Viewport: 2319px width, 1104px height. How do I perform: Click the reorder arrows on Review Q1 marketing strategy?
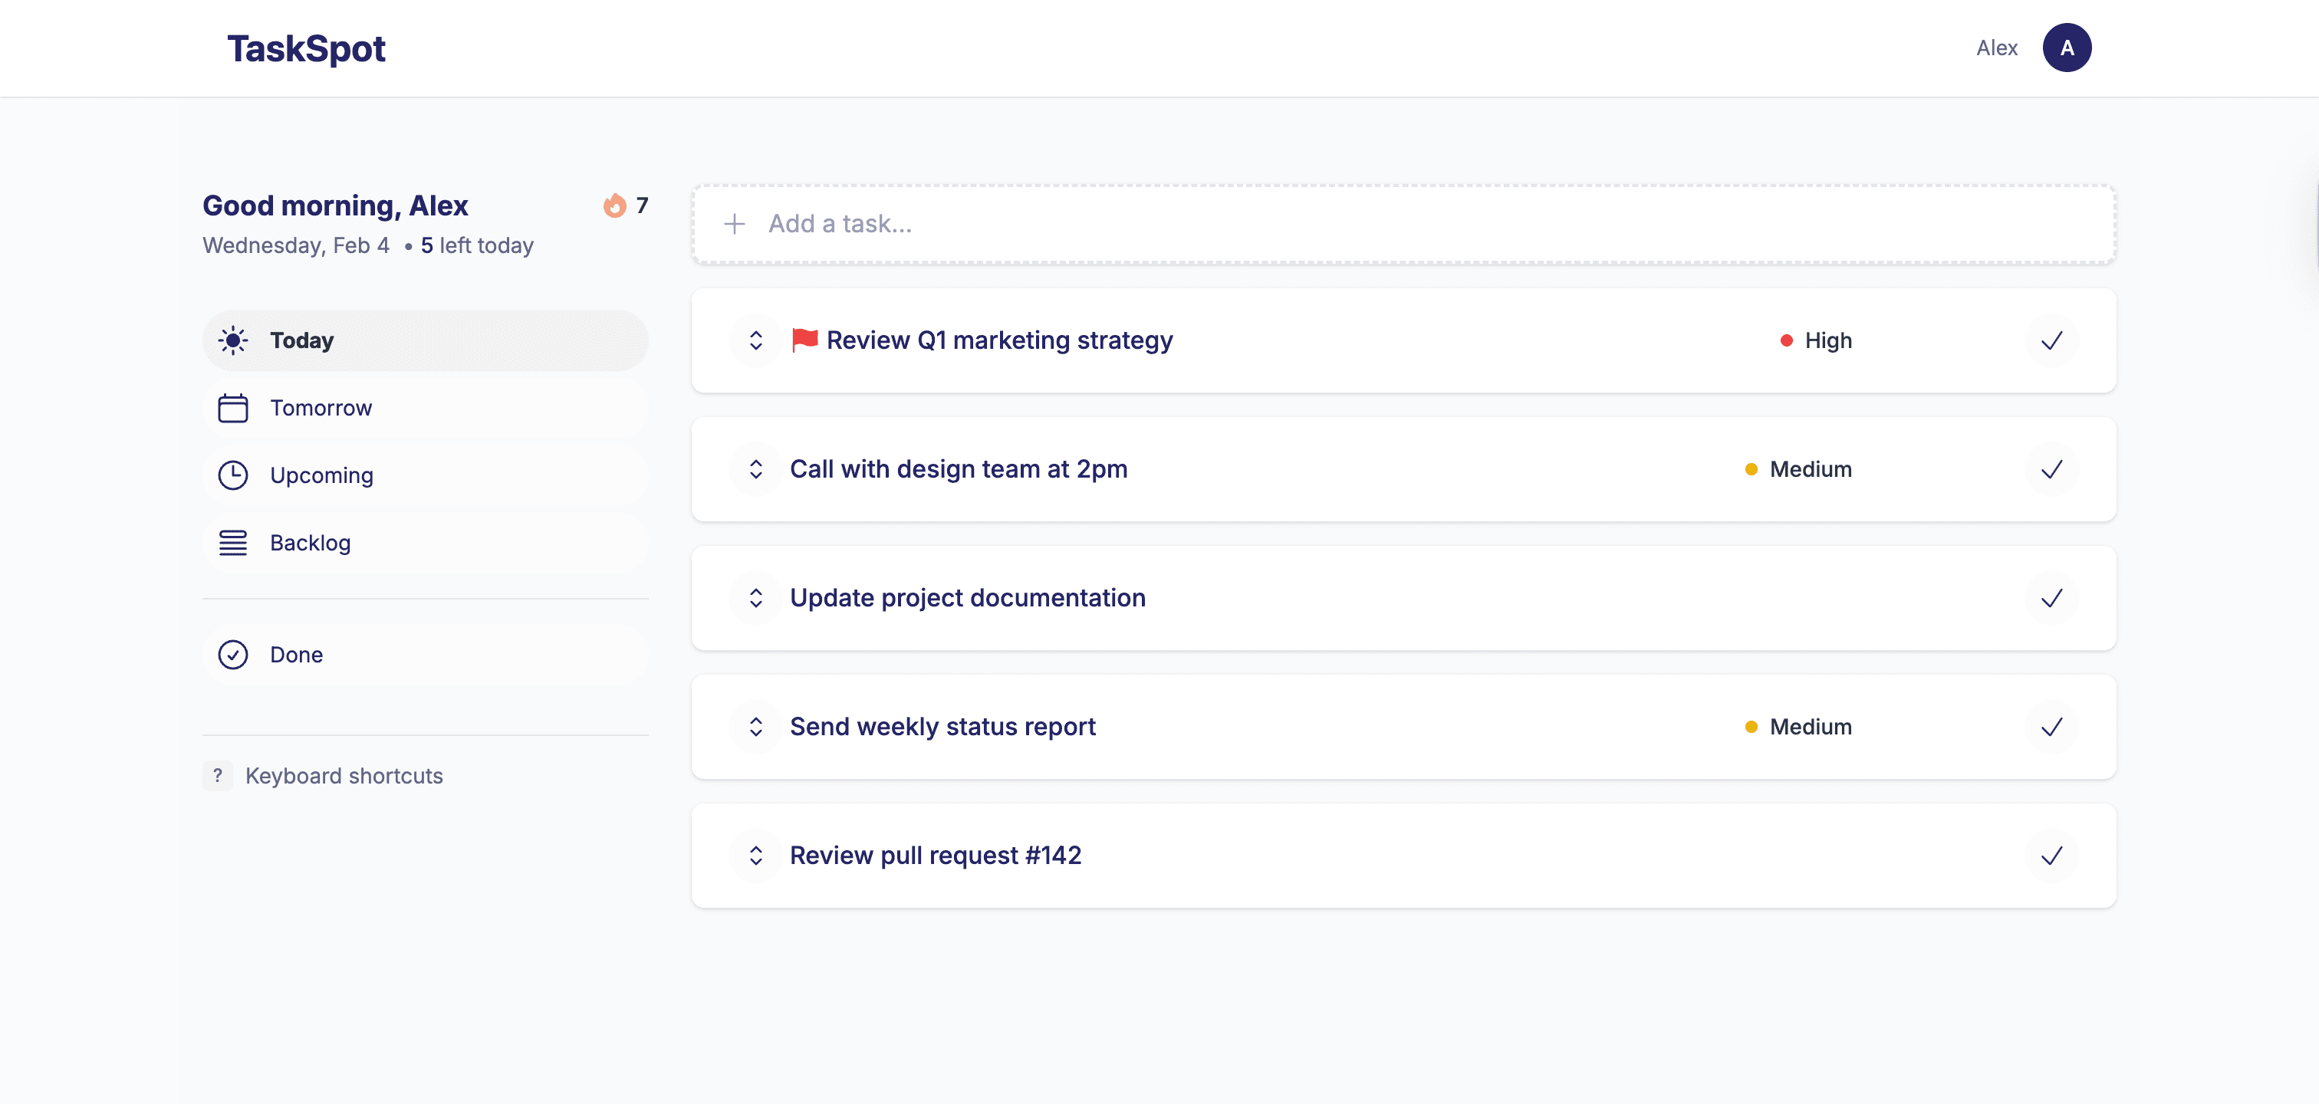755,341
